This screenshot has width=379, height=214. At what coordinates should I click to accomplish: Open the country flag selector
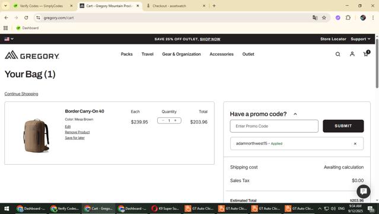pyautogui.click(x=9, y=39)
